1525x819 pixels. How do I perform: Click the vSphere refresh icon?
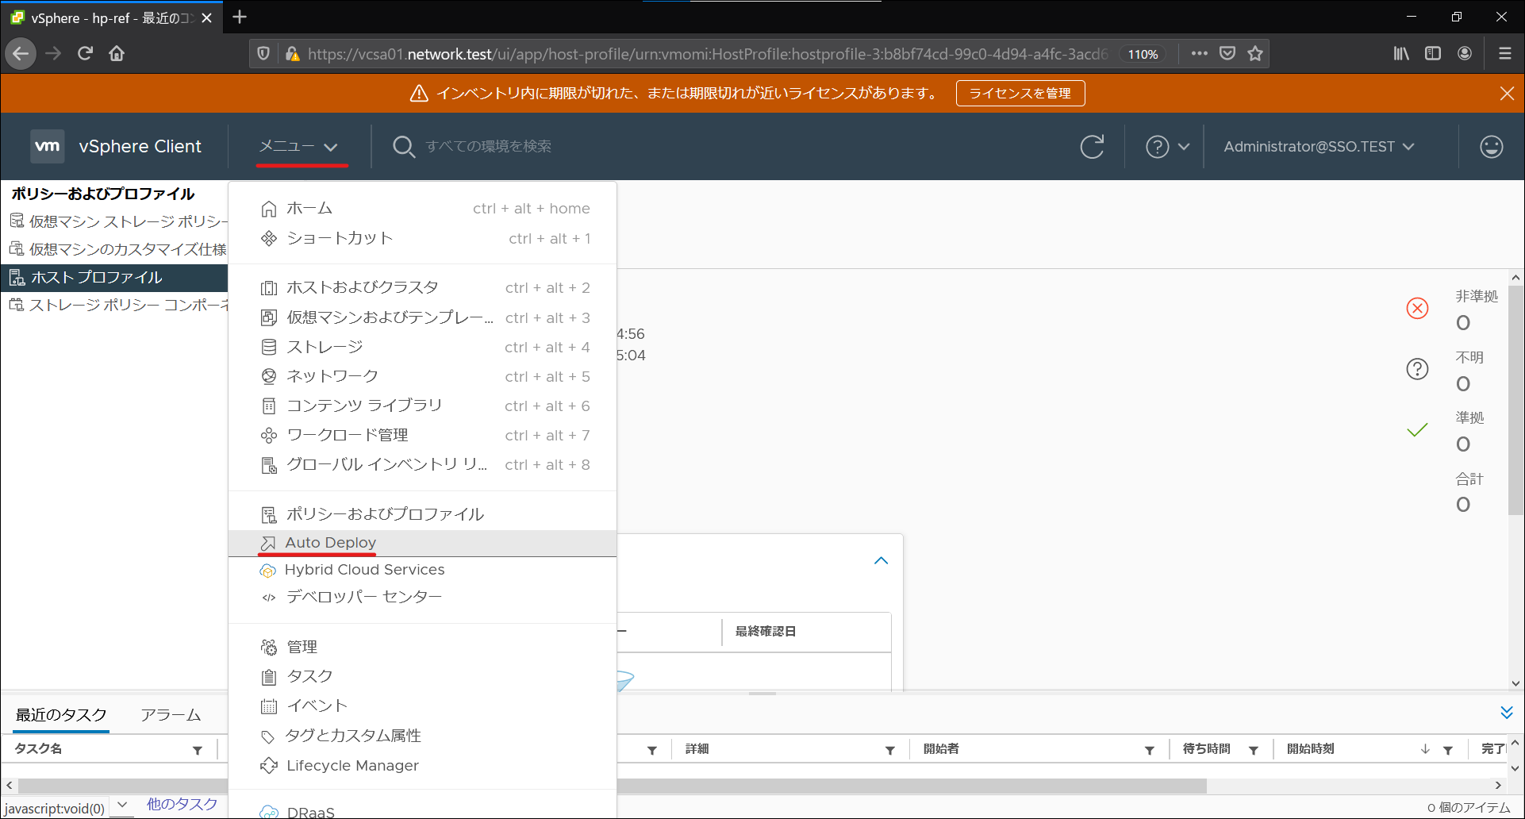coord(1092,147)
